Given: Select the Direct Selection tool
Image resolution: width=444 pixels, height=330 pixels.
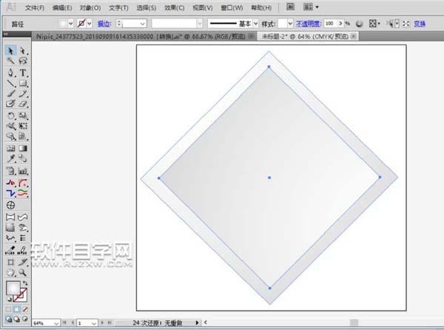Looking at the screenshot, I should (23, 50).
